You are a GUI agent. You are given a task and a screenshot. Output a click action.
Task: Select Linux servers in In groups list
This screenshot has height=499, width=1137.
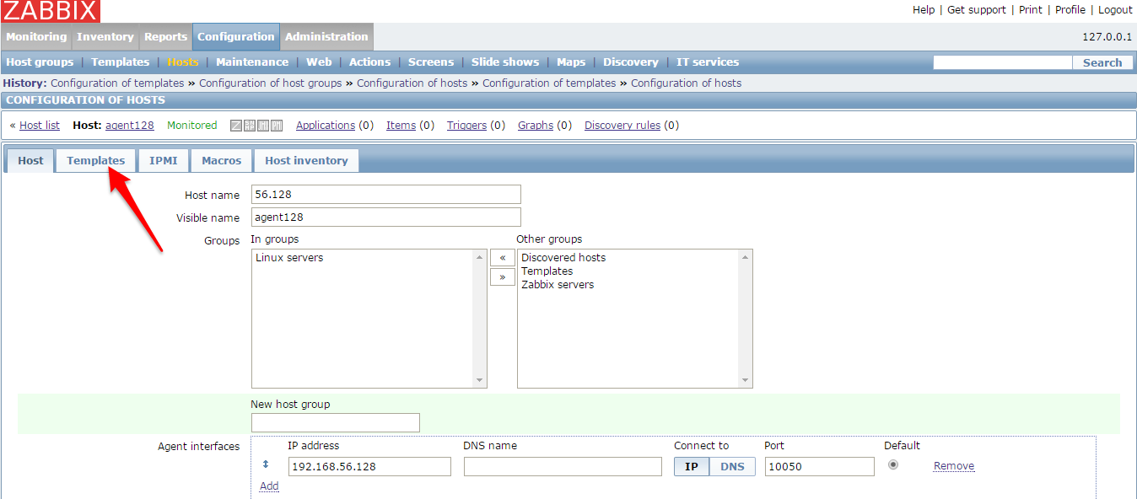pos(289,258)
